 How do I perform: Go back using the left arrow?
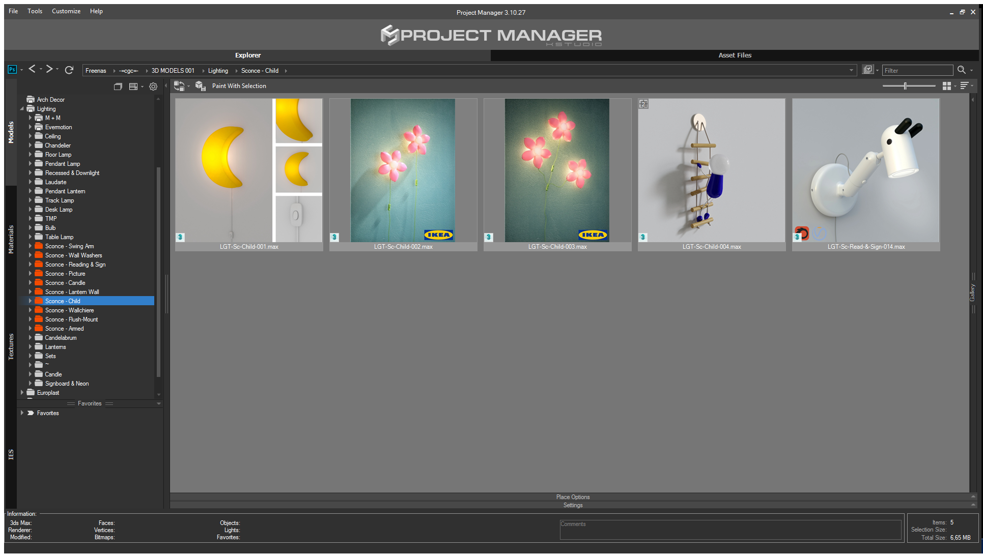[x=32, y=69]
